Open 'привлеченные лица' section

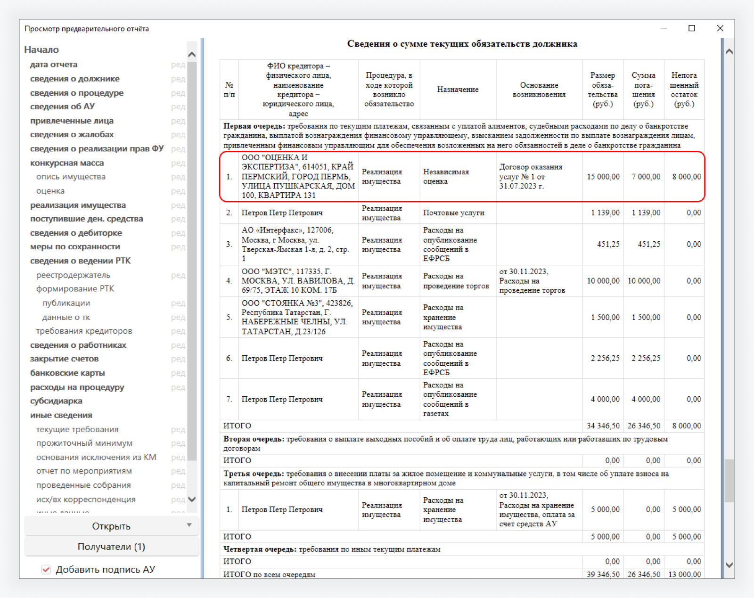pyautogui.click(x=72, y=121)
